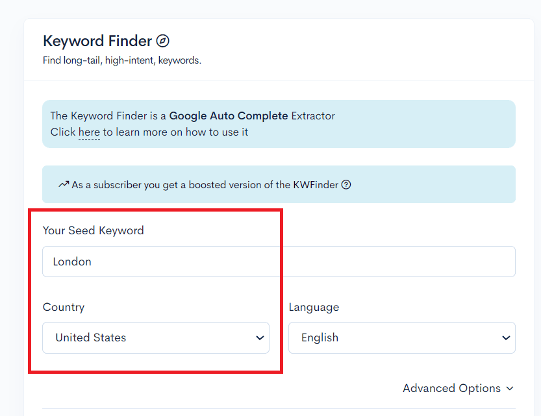Open the Country selector showing United States
The height and width of the screenshot is (416, 541).
tap(155, 337)
